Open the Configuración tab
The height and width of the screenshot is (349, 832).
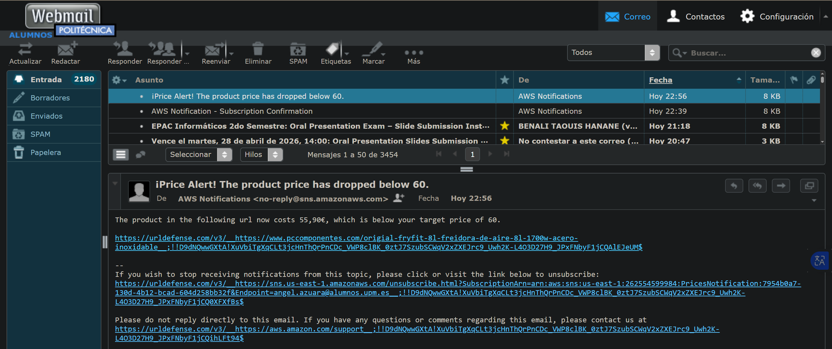pos(777,16)
